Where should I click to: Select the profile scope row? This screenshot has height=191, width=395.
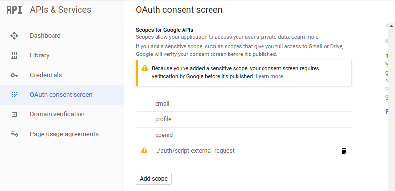(243, 119)
